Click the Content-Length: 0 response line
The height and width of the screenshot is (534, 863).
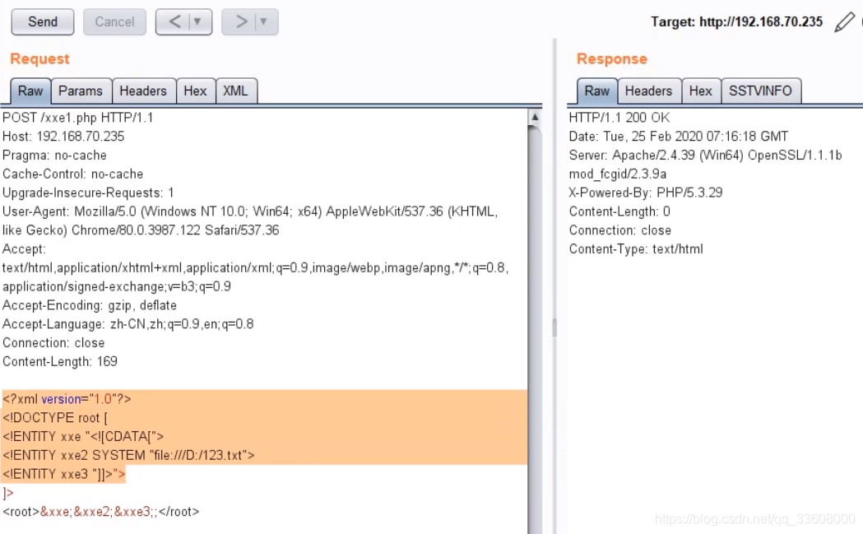[619, 211]
